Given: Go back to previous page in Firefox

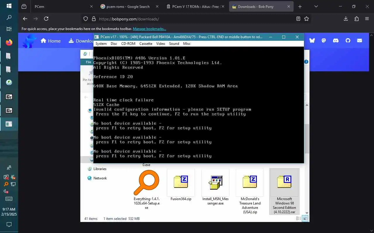Looking at the screenshot, I should 25,19.
